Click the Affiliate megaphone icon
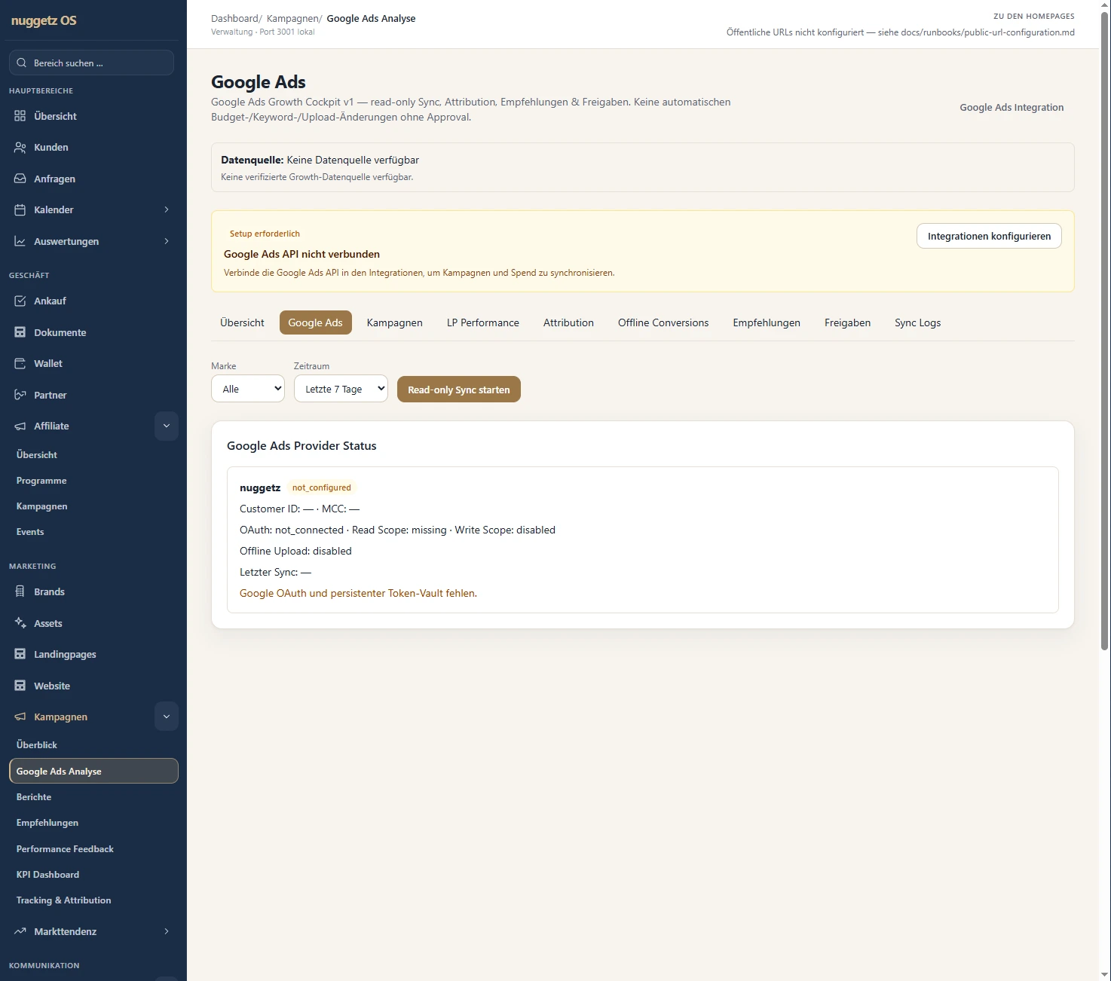 pyautogui.click(x=20, y=426)
